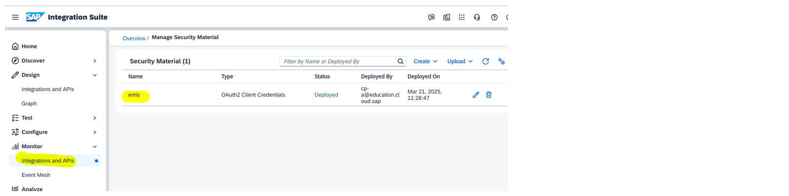Image resolution: width=789 pixels, height=196 pixels.
Task: Click the Discover compass icon
Action: [15, 61]
